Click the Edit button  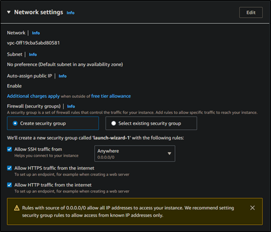(251, 13)
